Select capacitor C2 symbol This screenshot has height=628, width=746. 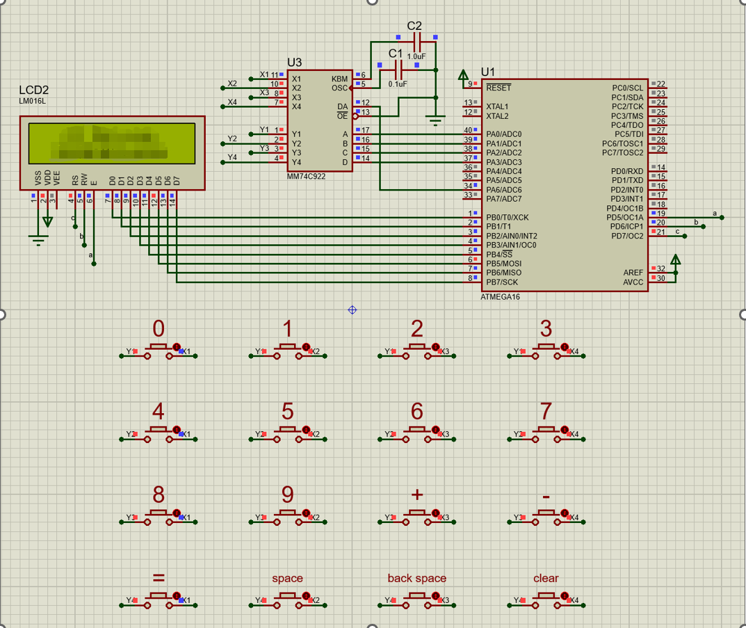[x=416, y=42]
